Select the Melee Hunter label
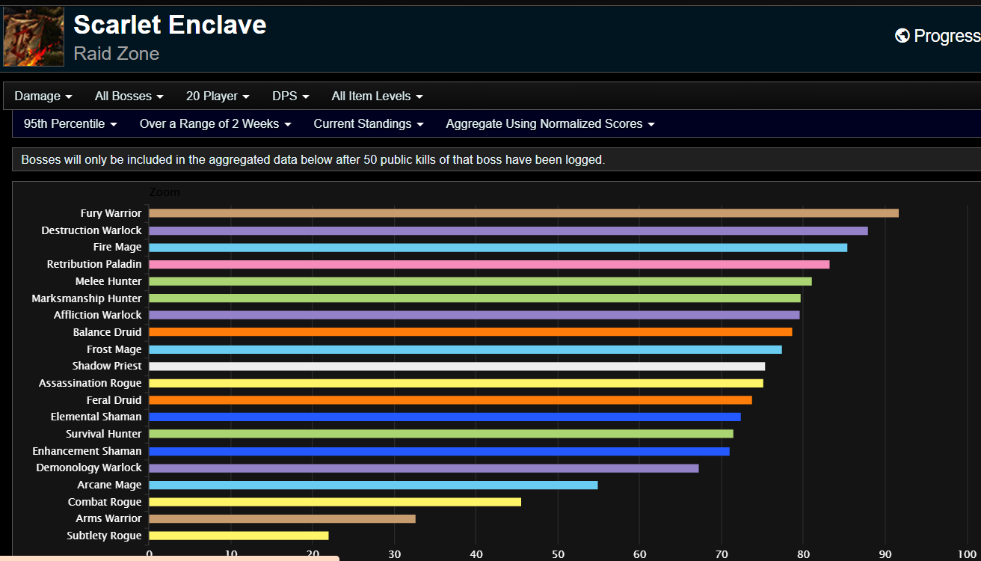Viewport: 981px width, 561px height. (108, 281)
